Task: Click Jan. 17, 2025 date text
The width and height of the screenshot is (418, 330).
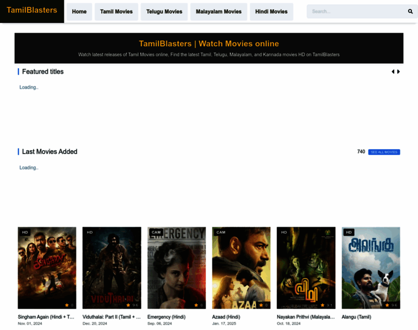Action: click(x=224, y=323)
